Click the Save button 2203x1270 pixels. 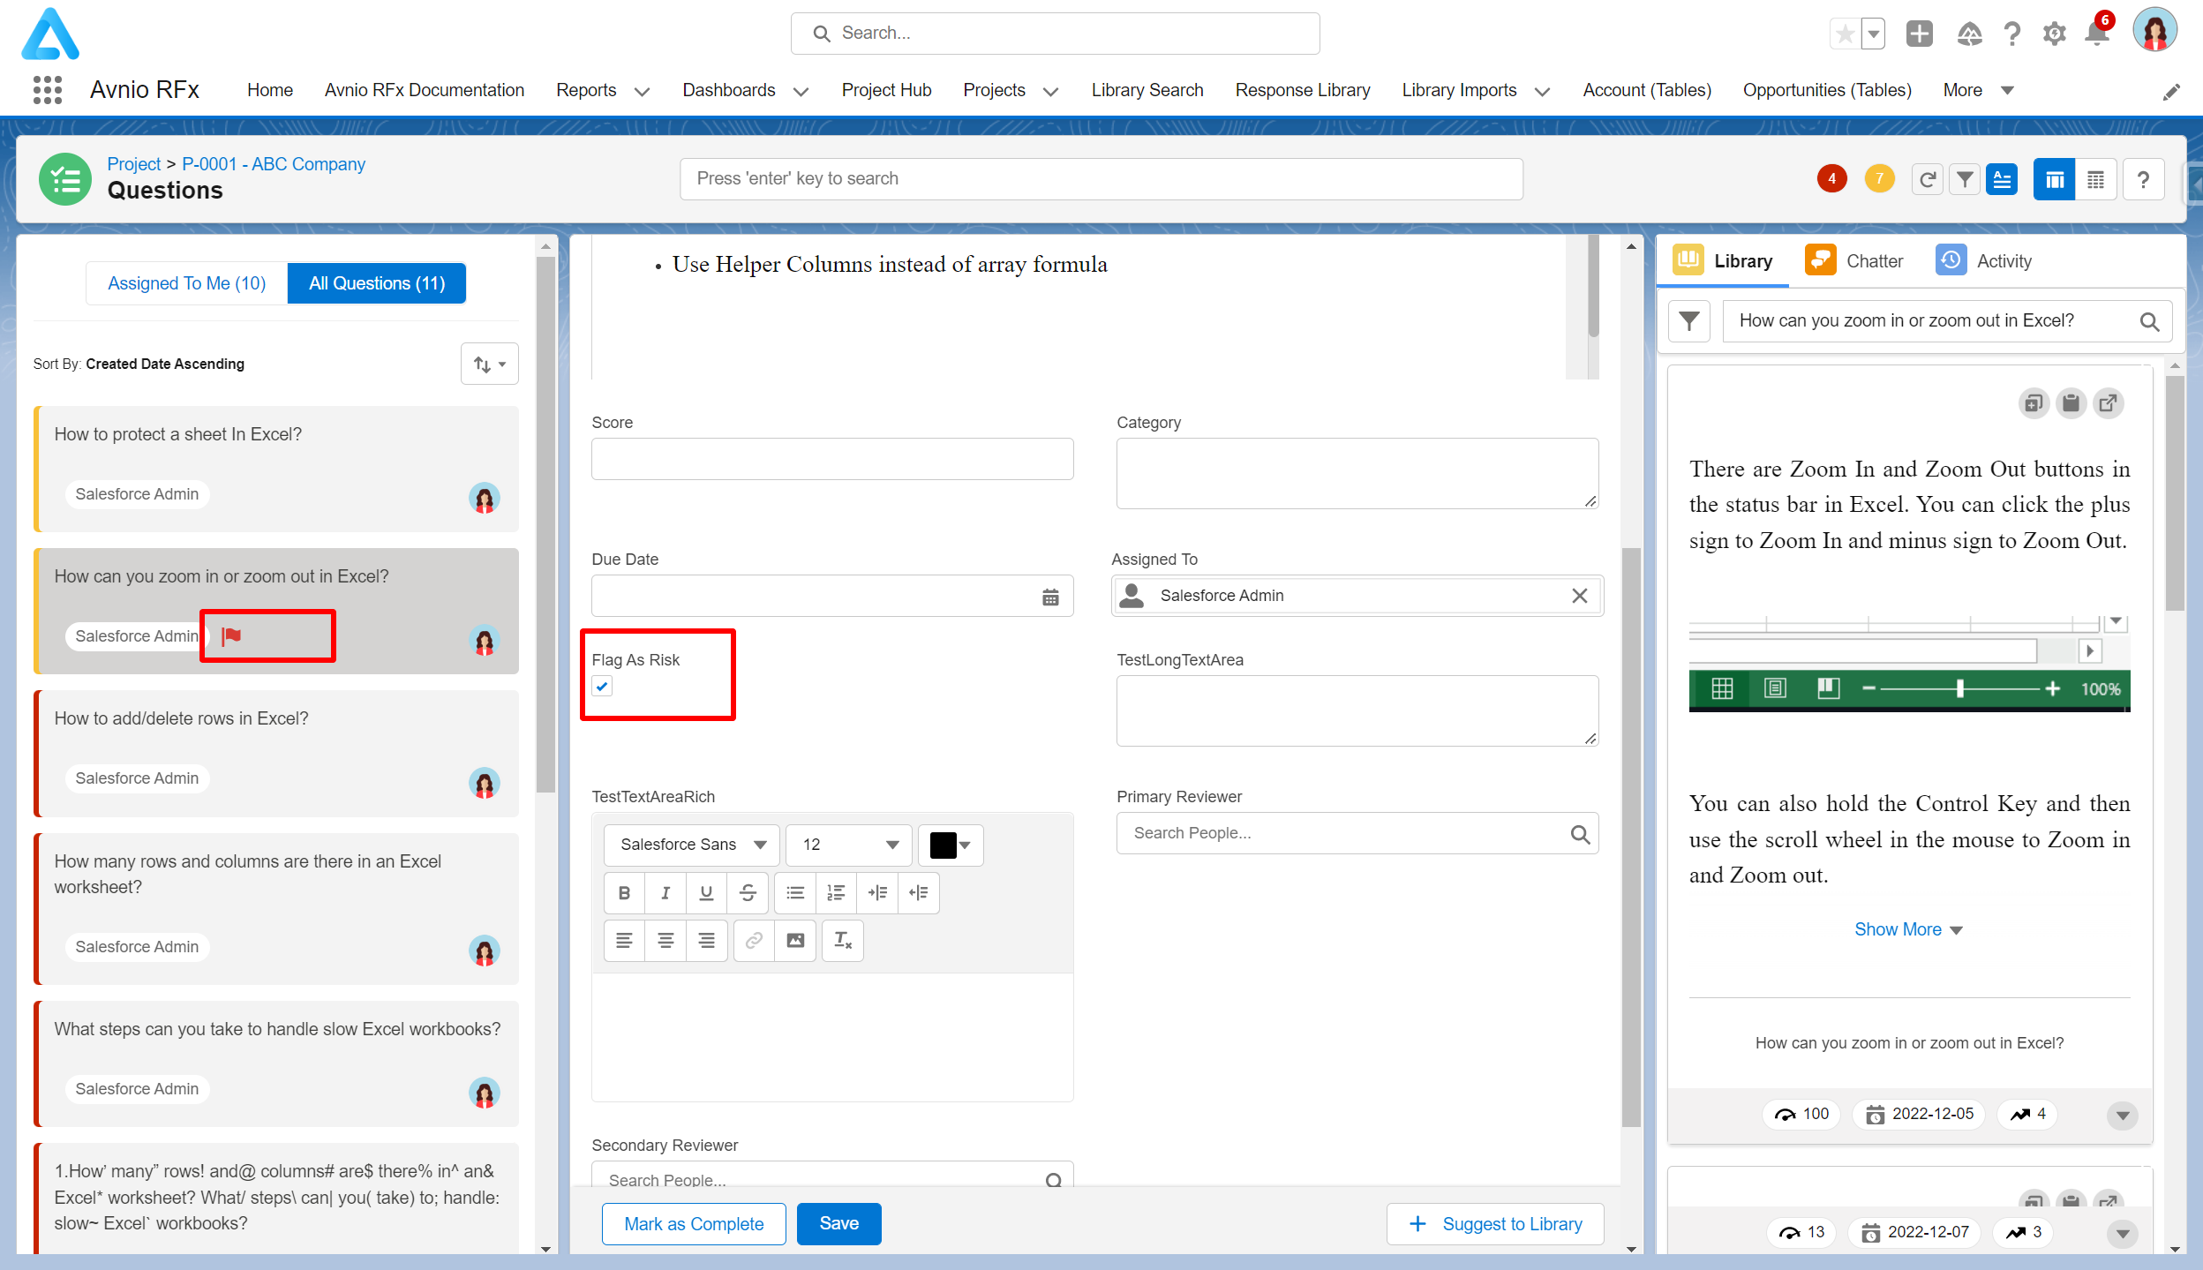click(x=838, y=1224)
